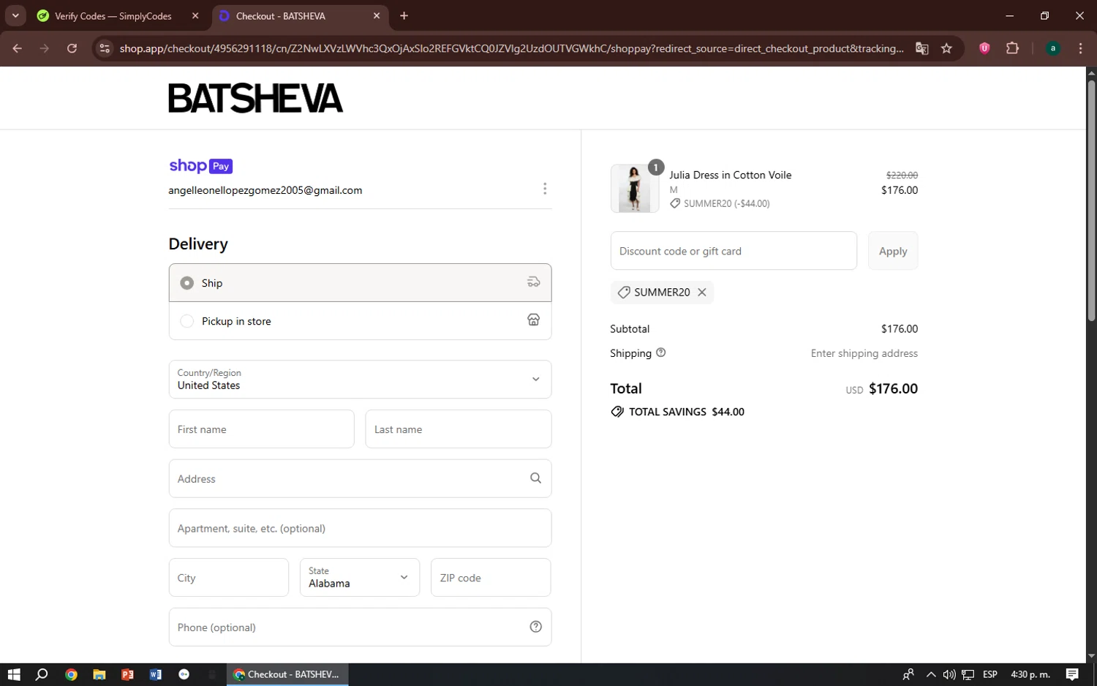The height and width of the screenshot is (686, 1097).
Task: Switch to Verify Codes SimplyCodes tab
Action: click(113, 16)
